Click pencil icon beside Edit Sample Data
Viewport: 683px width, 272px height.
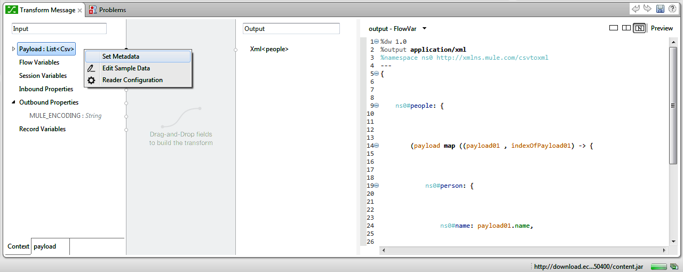click(92, 68)
